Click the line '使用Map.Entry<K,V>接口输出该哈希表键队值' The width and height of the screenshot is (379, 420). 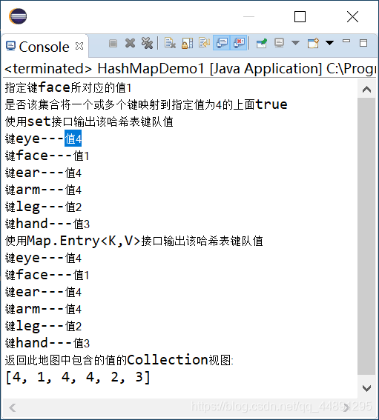(x=134, y=241)
